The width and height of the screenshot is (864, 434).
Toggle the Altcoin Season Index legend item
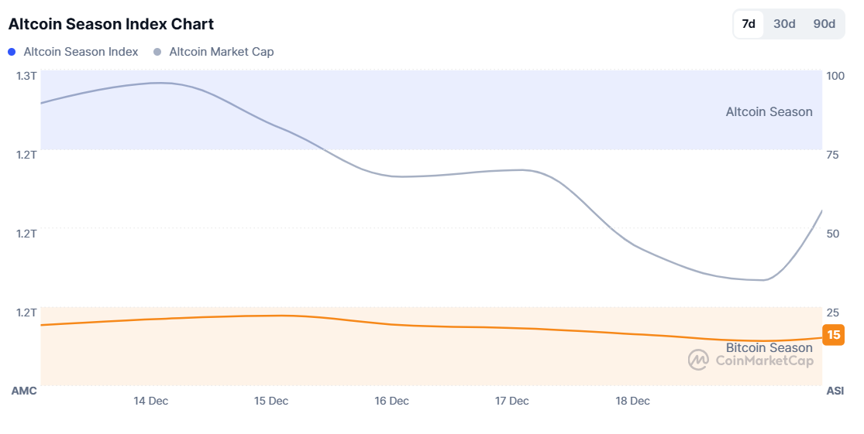(81, 52)
